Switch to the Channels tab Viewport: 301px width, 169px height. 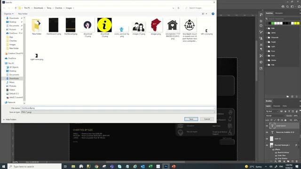point(277,106)
